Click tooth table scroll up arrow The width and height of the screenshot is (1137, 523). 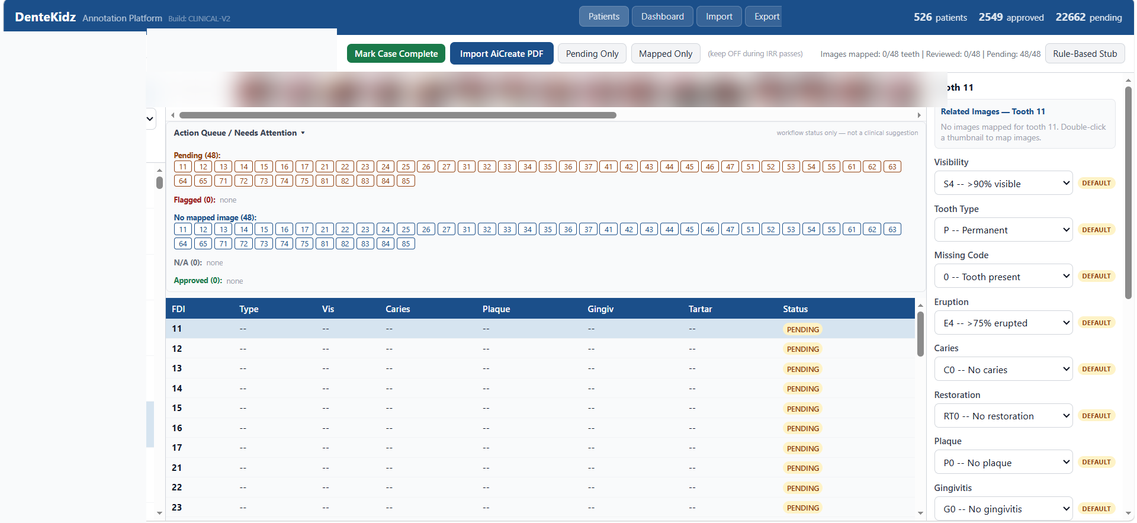(x=920, y=305)
